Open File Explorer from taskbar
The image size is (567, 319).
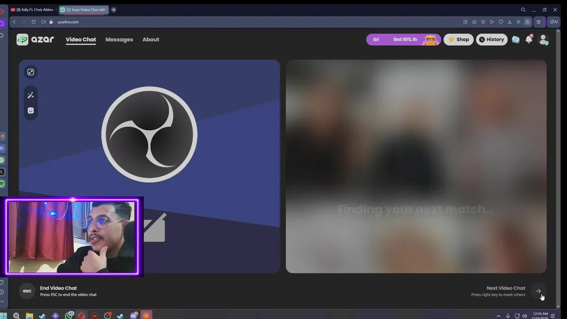click(x=29, y=316)
